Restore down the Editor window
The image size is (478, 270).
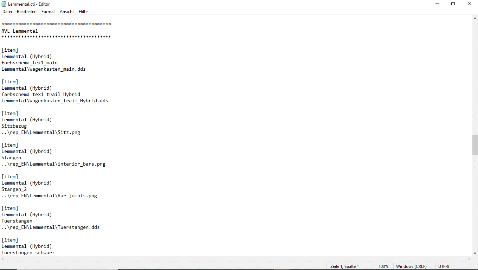coord(453,4)
